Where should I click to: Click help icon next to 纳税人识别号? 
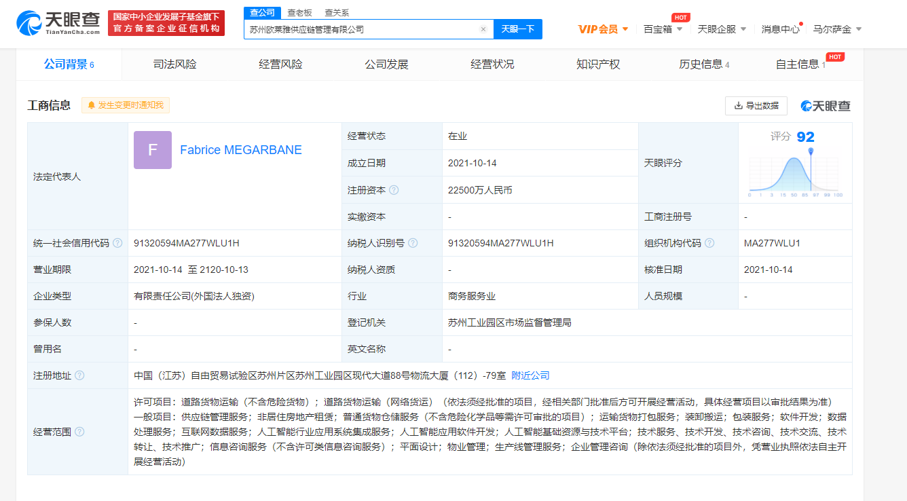[413, 243]
